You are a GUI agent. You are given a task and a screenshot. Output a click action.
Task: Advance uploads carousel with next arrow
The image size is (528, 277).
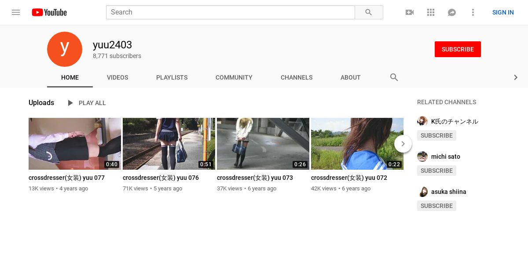pyautogui.click(x=403, y=144)
